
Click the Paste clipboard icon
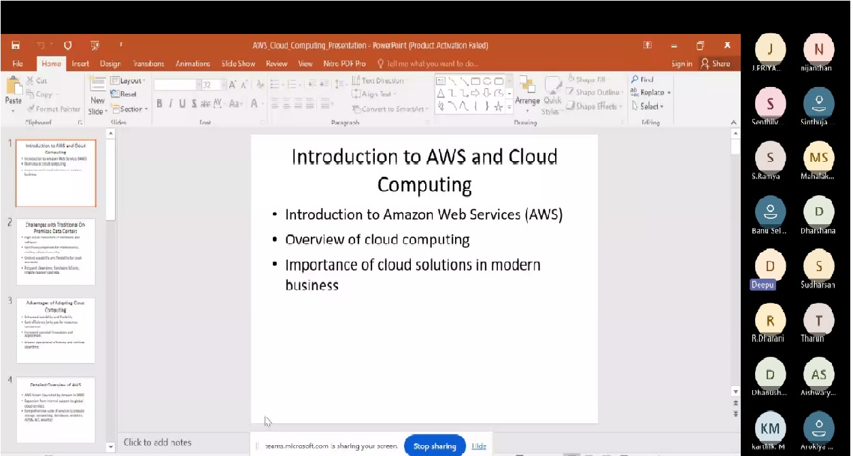click(x=13, y=87)
